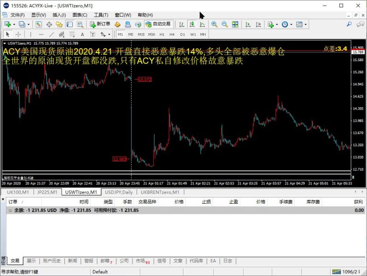Switch to the M15 timeframe
This screenshot has height=276, width=367.
coord(141,34)
